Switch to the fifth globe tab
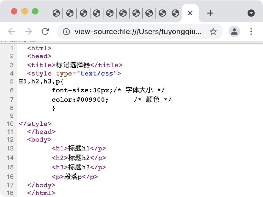 110,13
